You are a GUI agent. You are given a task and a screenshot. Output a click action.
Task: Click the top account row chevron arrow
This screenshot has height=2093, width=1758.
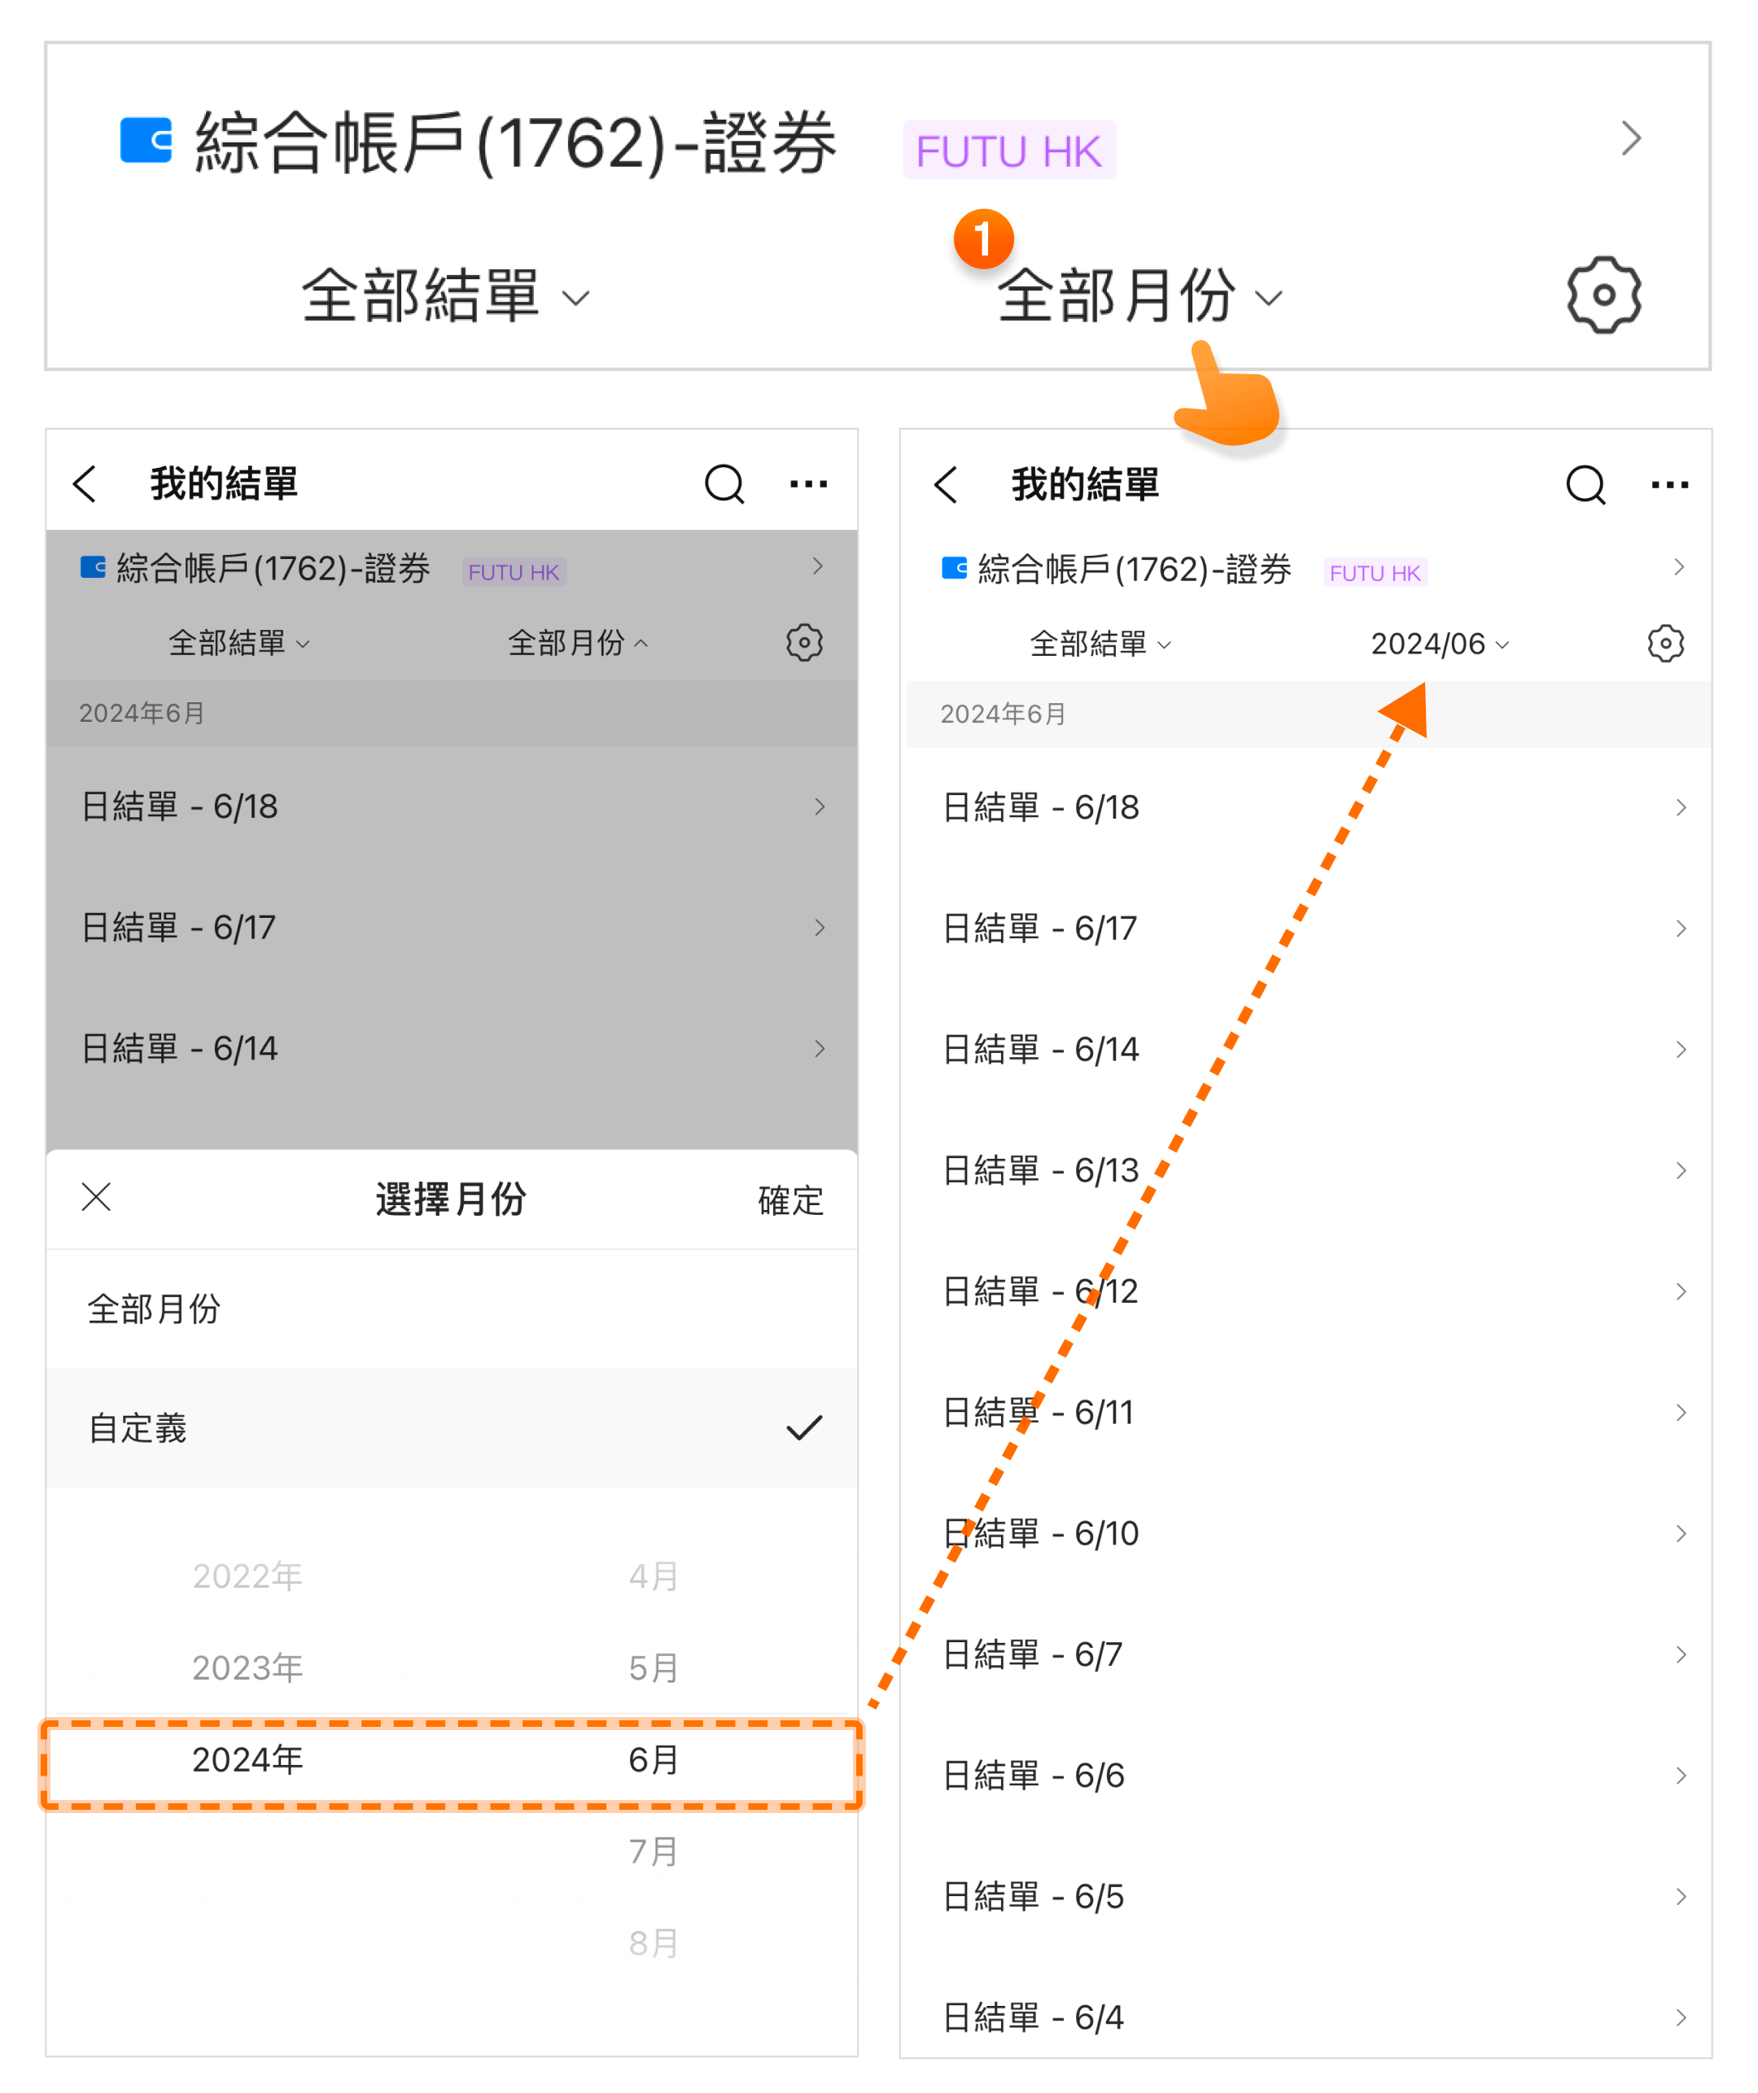[x=1630, y=138]
